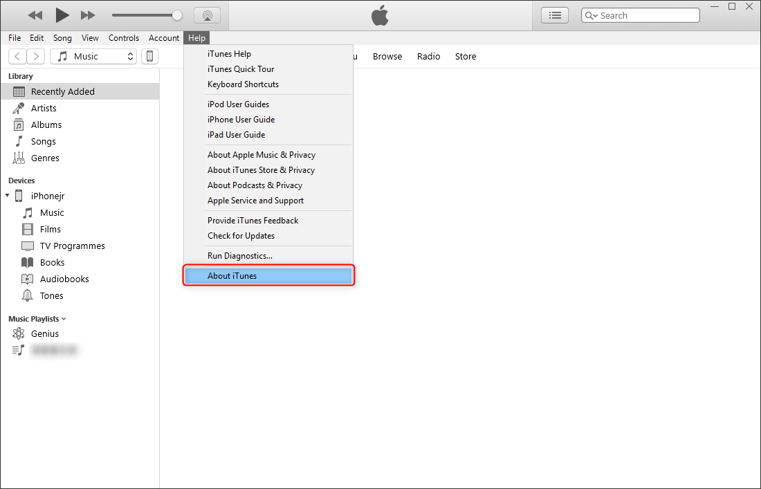This screenshot has width=761, height=489.
Task: Choose Provide iTunes Feedback
Action: coord(268,220)
